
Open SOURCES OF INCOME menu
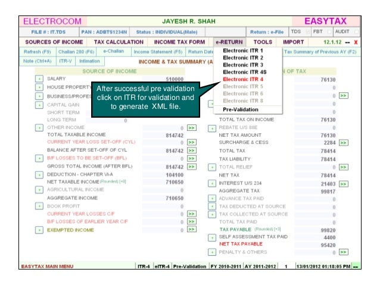coord(54,42)
